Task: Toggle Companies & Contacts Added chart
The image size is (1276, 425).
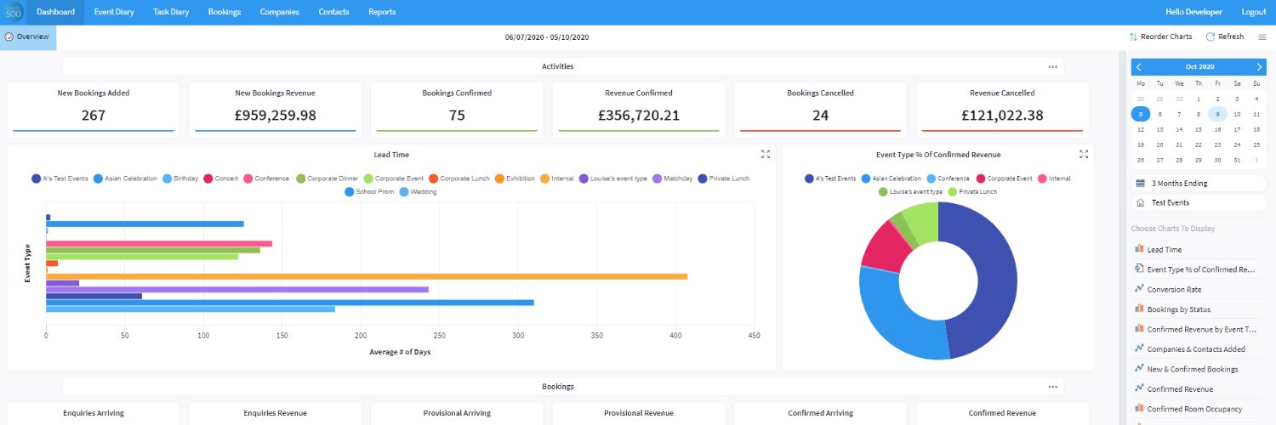Action: (1199, 349)
